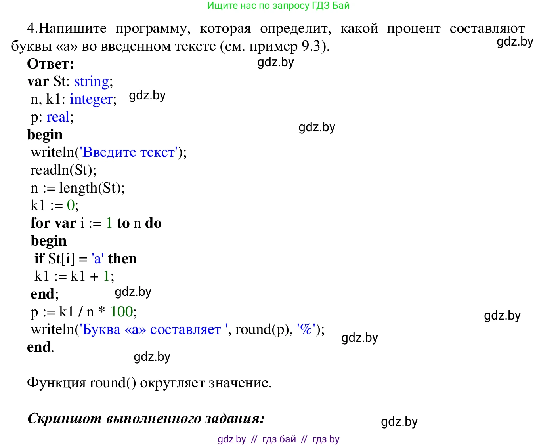Select the 'for var i := 1 to n do' loop line

pos(96,223)
